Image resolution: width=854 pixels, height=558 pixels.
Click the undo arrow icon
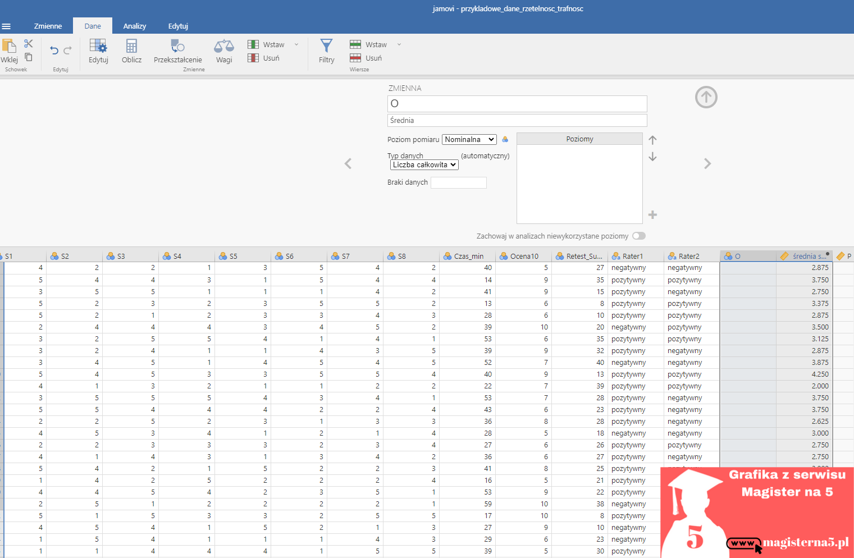(54, 51)
